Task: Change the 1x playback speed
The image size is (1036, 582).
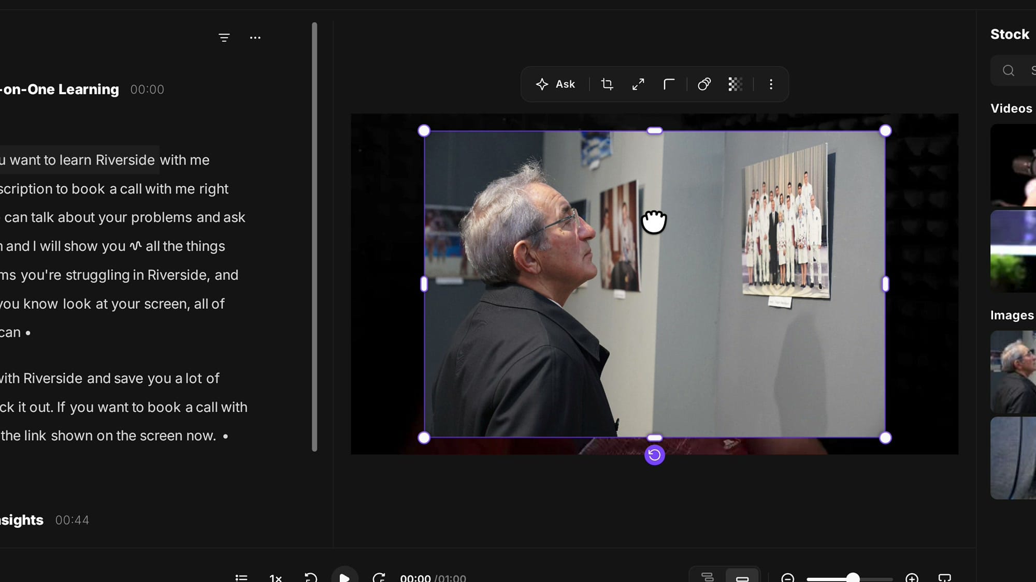Action: [276, 578]
